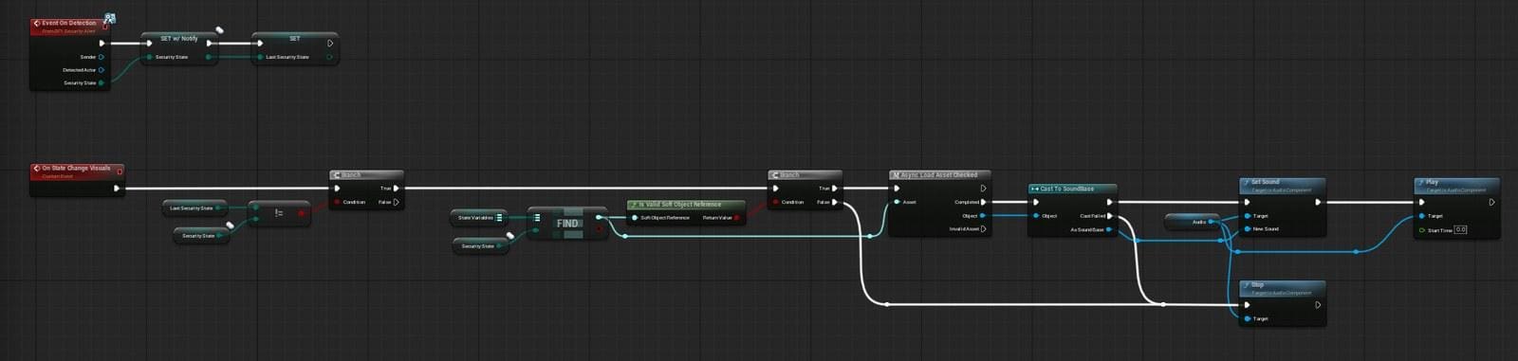1518x361 pixels.
Task: Click red delegate pin on On State Change Visuals
Action: 120,171
